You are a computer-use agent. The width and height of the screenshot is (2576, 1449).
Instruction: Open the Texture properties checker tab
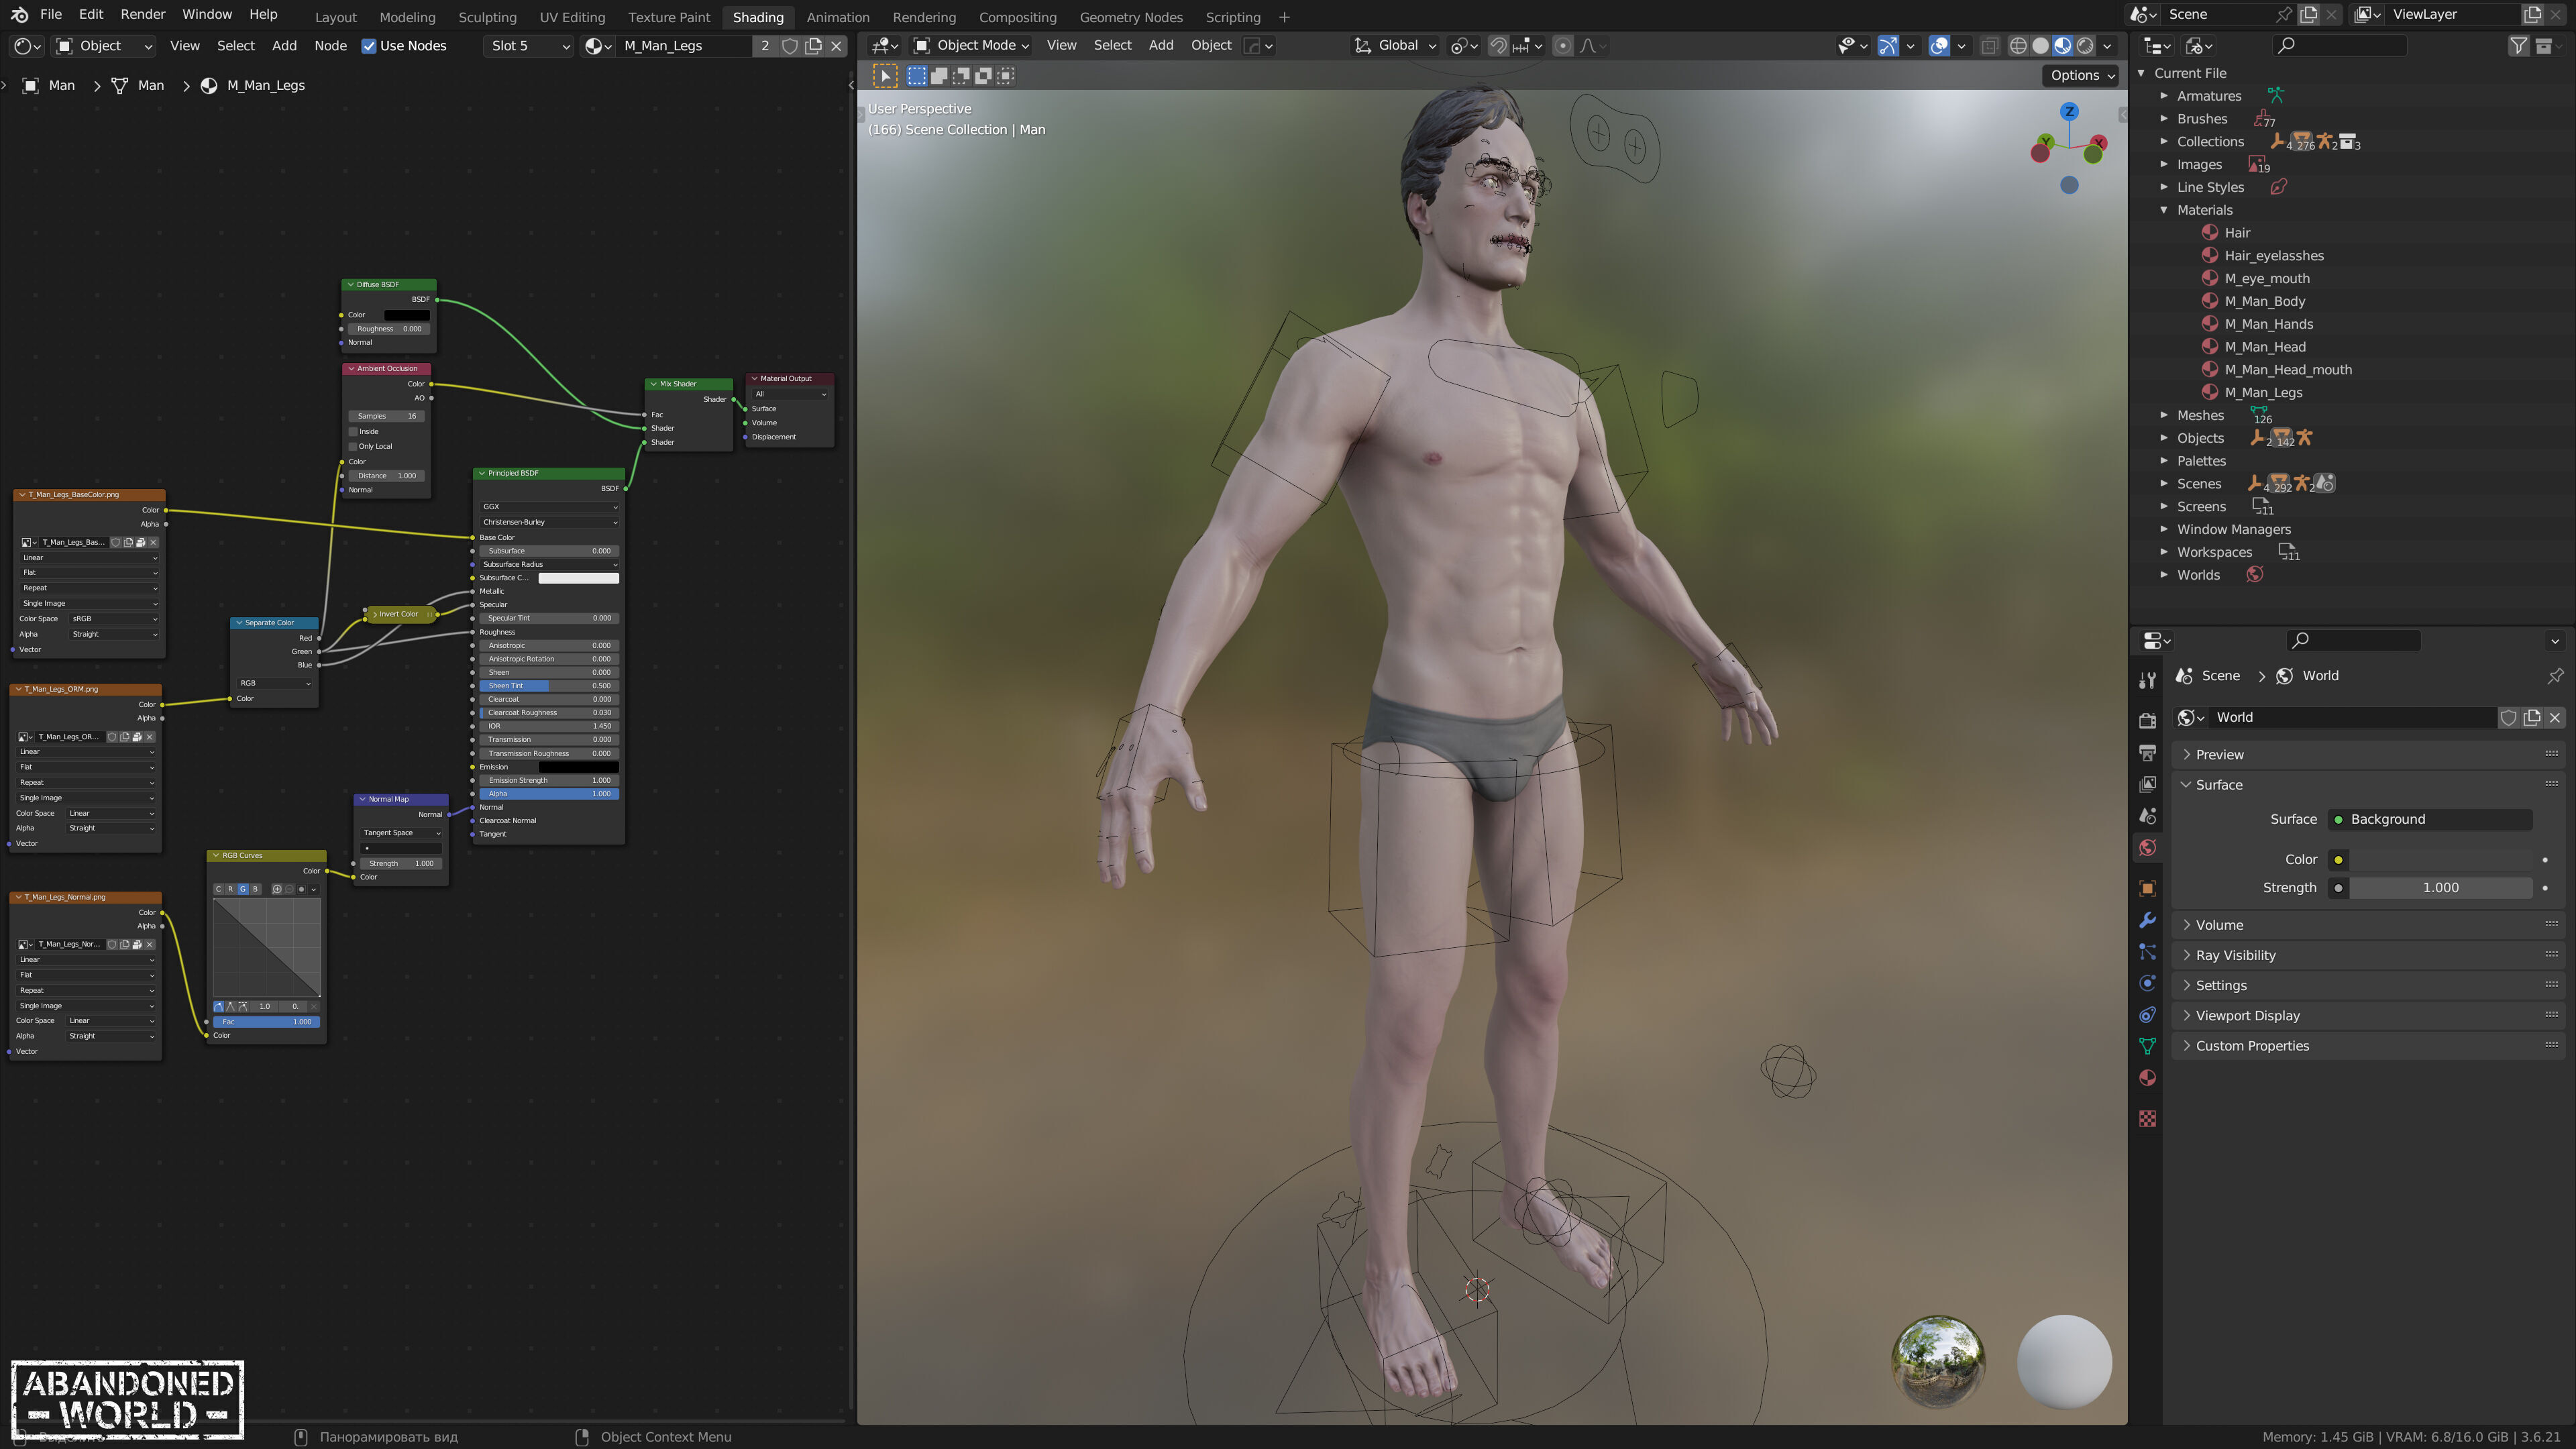tap(2147, 1118)
